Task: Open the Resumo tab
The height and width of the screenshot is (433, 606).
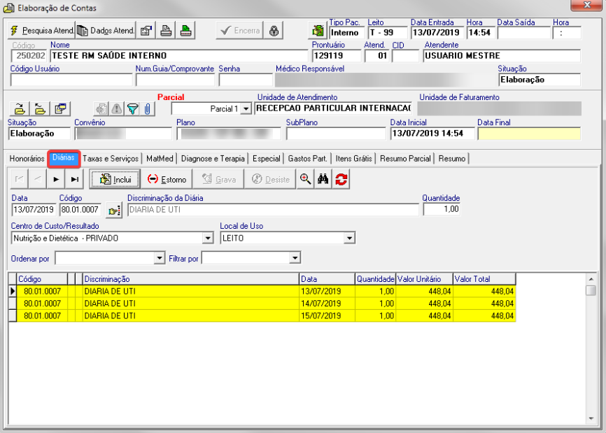Action: coord(452,159)
